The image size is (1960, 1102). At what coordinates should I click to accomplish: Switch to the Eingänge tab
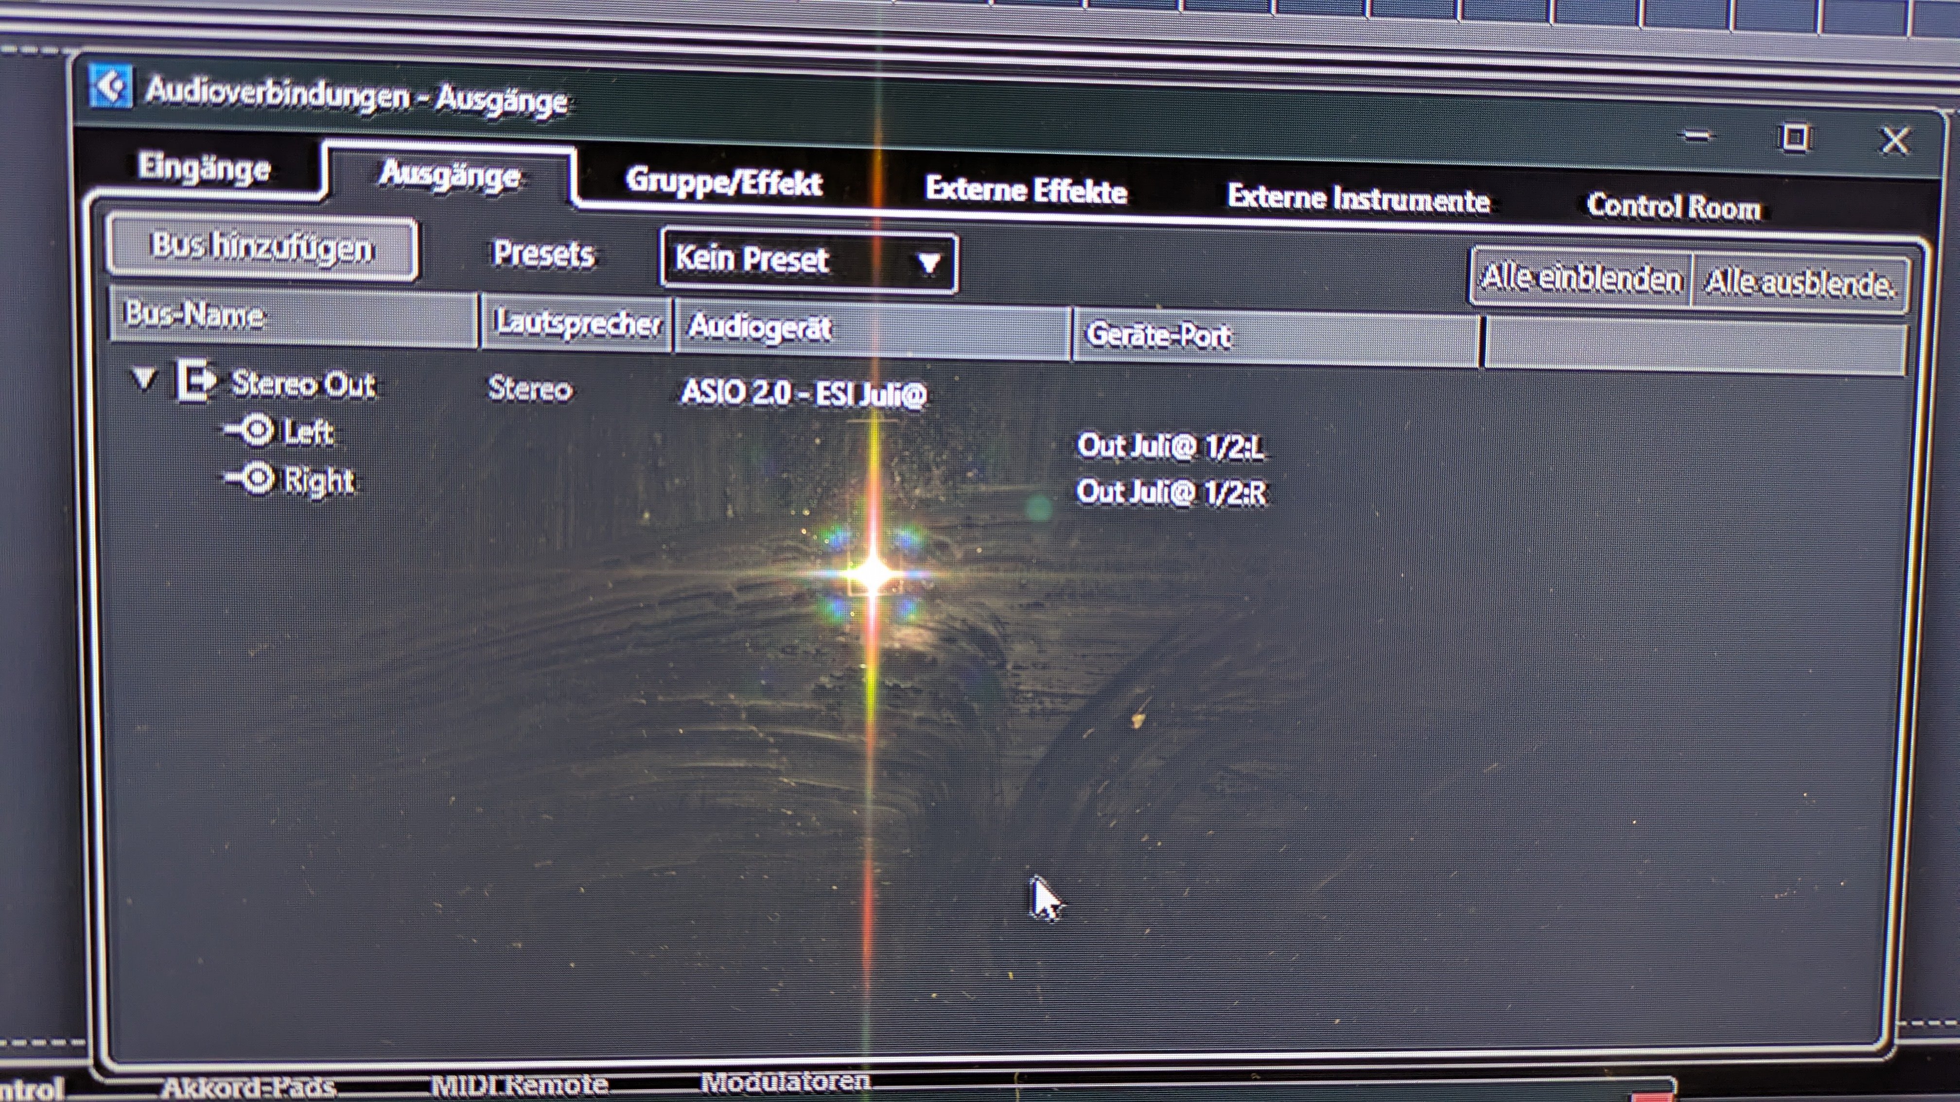tap(204, 168)
